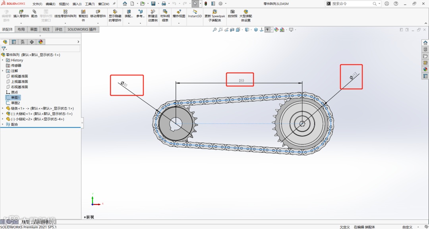Switch to SOLIDWORKS 插件 tab
429x229 pixels.
coord(82,29)
